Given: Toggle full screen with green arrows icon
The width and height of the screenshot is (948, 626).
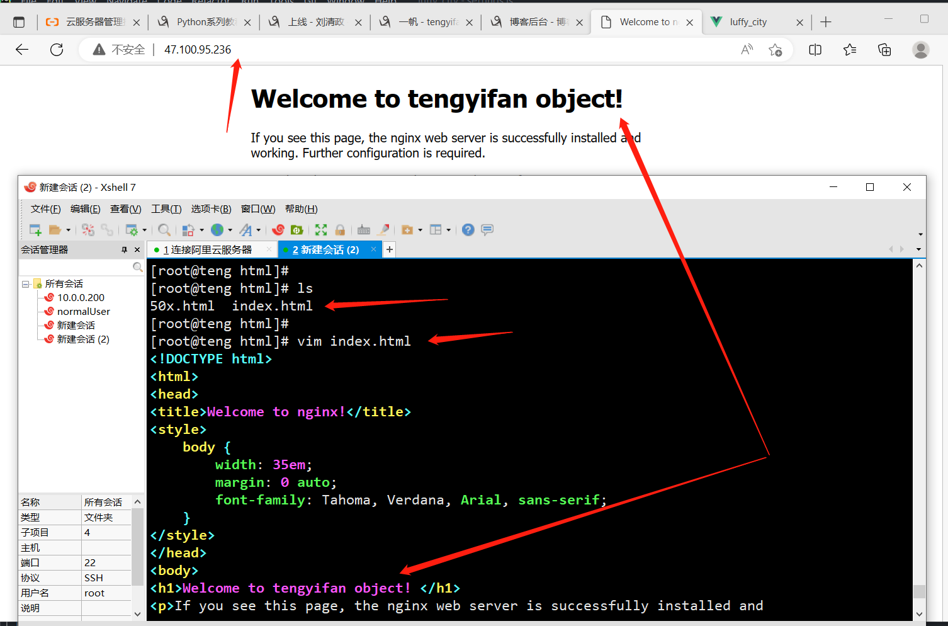Looking at the screenshot, I should coord(321,230).
